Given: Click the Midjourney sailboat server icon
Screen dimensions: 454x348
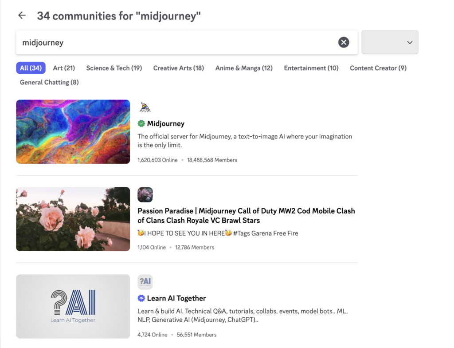Looking at the screenshot, I should coord(145,107).
